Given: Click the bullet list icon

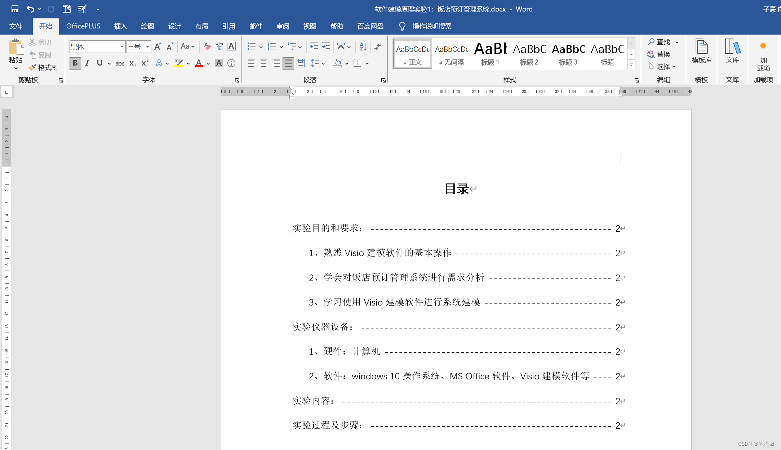Looking at the screenshot, I should pos(251,46).
